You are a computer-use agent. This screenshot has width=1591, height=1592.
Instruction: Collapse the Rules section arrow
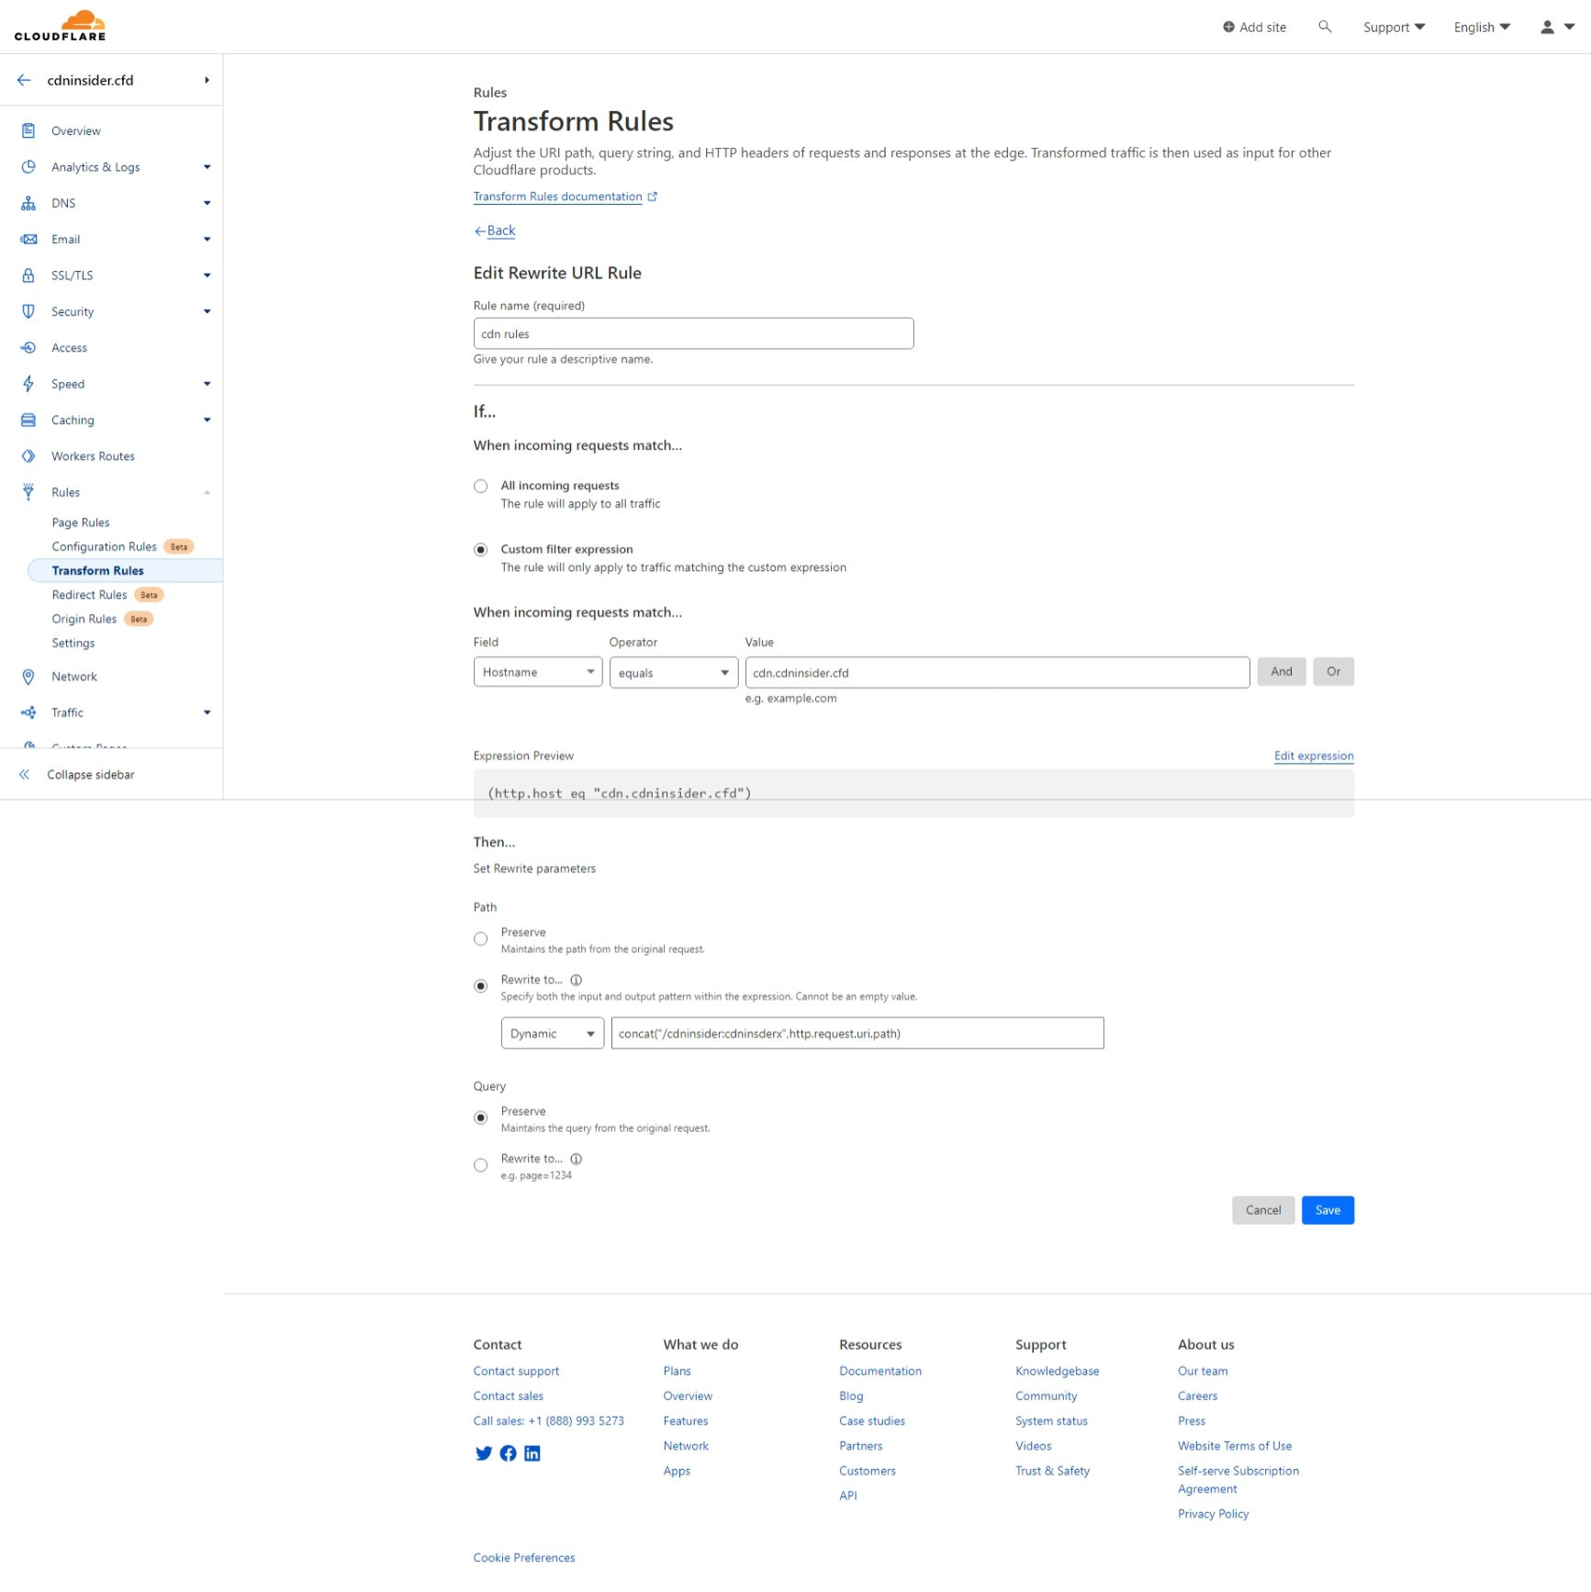pyautogui.click(x=207, y=492)
